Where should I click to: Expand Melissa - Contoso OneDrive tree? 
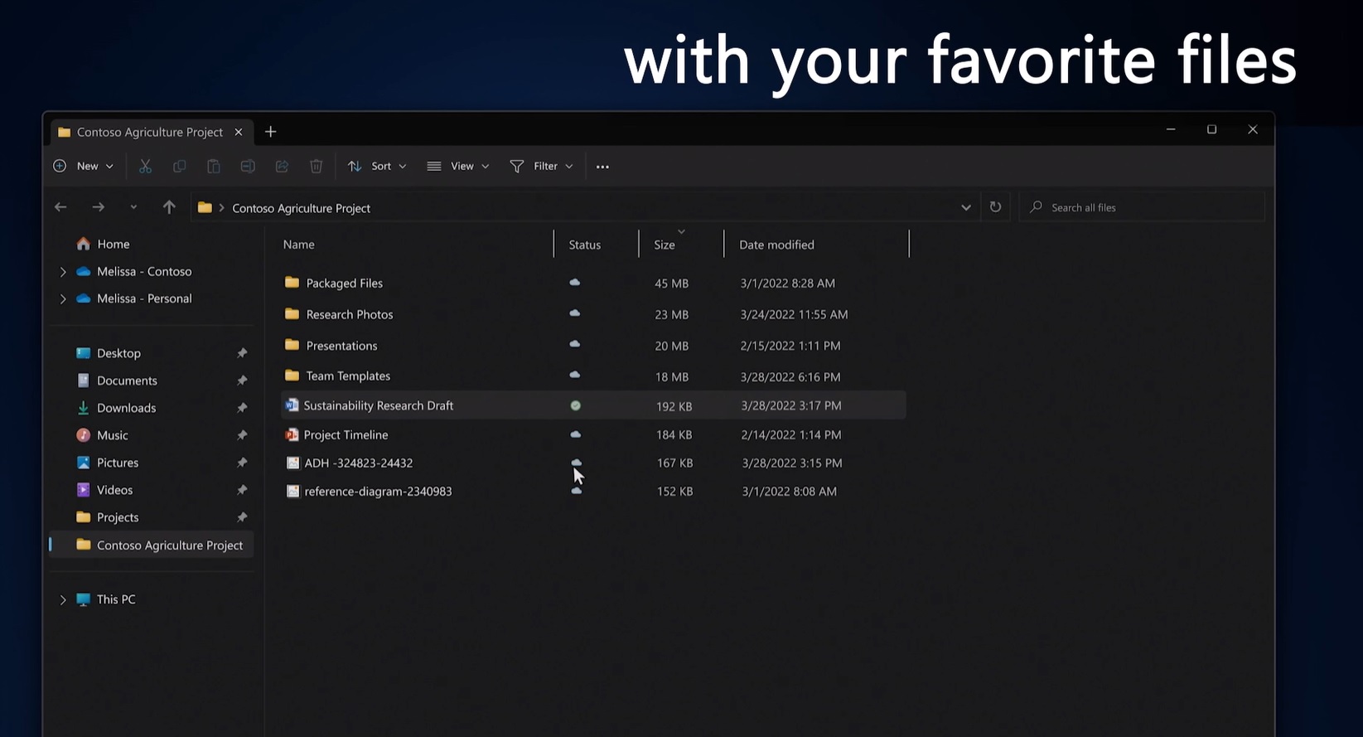point(63,272)
